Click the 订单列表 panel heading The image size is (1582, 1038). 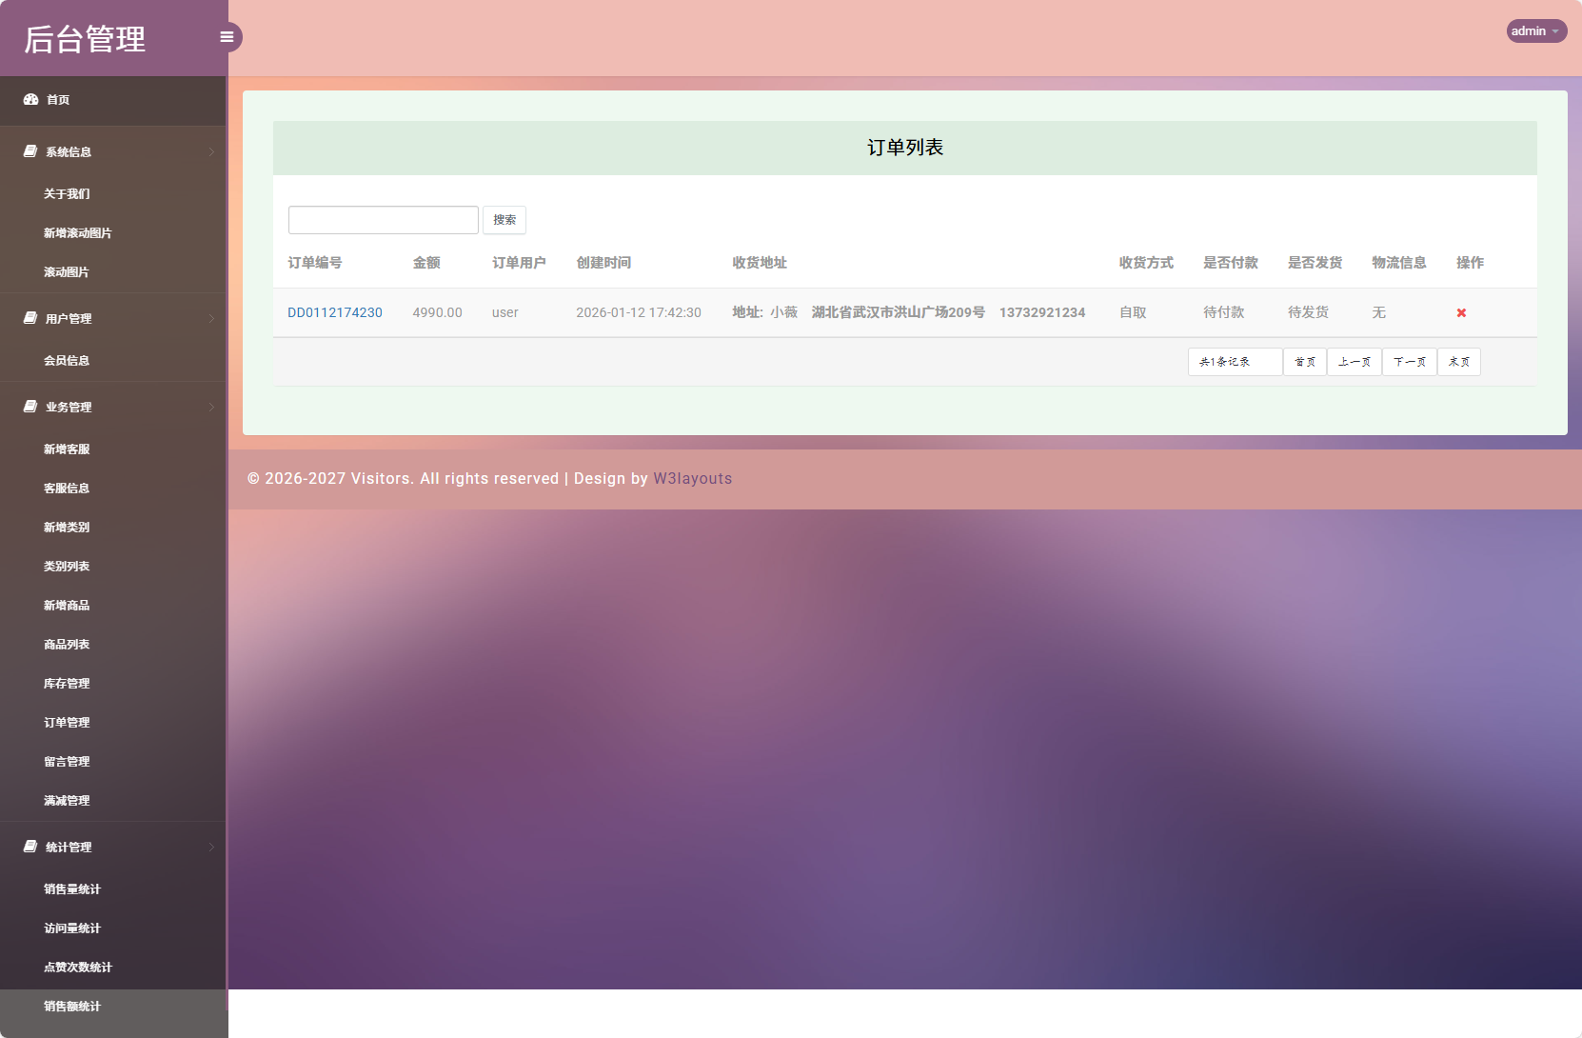point(905,148)
